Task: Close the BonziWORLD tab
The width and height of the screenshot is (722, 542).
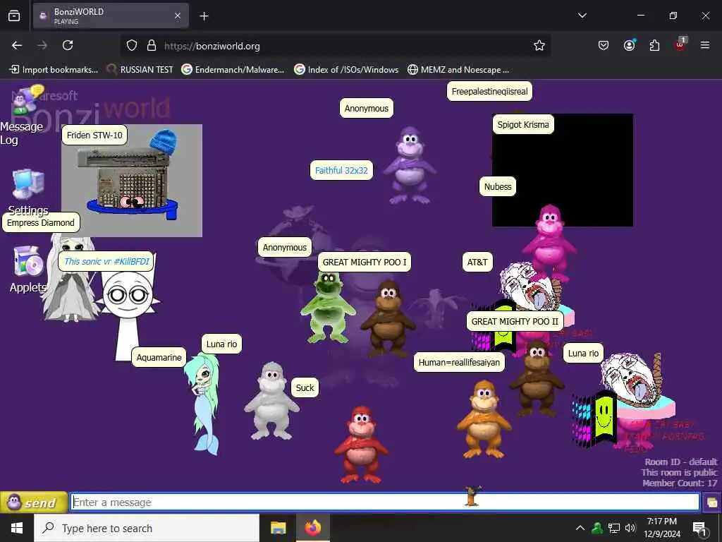Action: pos(178,16)
